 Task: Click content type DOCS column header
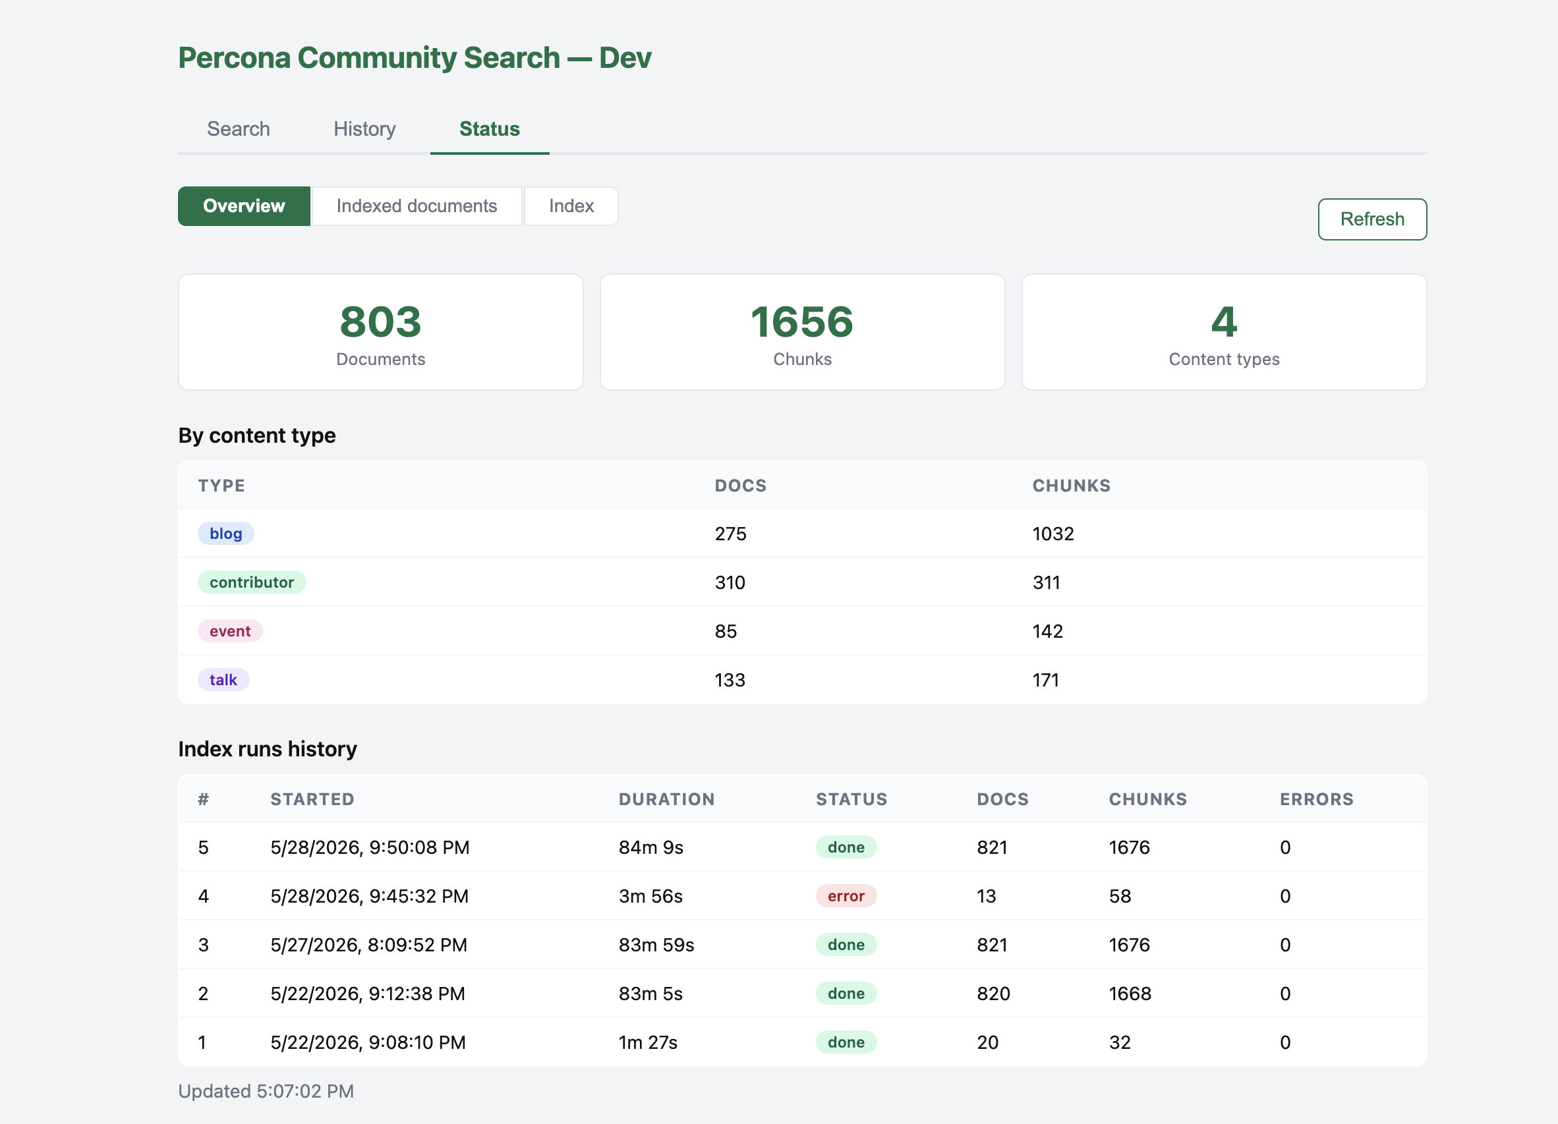coord(741,486)
